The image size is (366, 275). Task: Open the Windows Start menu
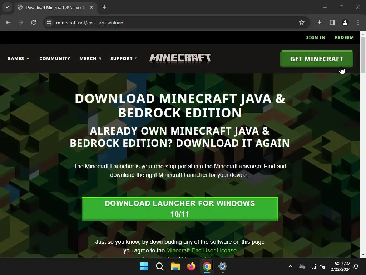(144, 266)
